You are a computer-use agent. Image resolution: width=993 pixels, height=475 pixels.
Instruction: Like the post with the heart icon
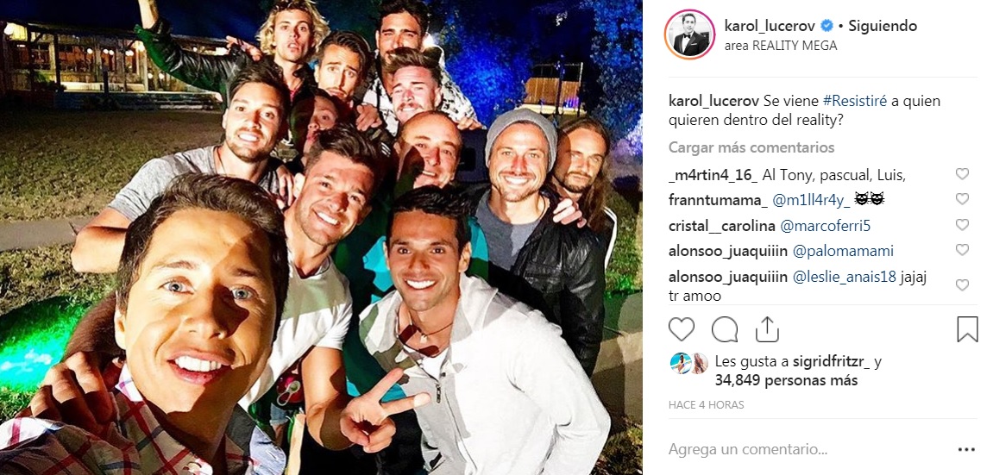click(x=682, y=329)
